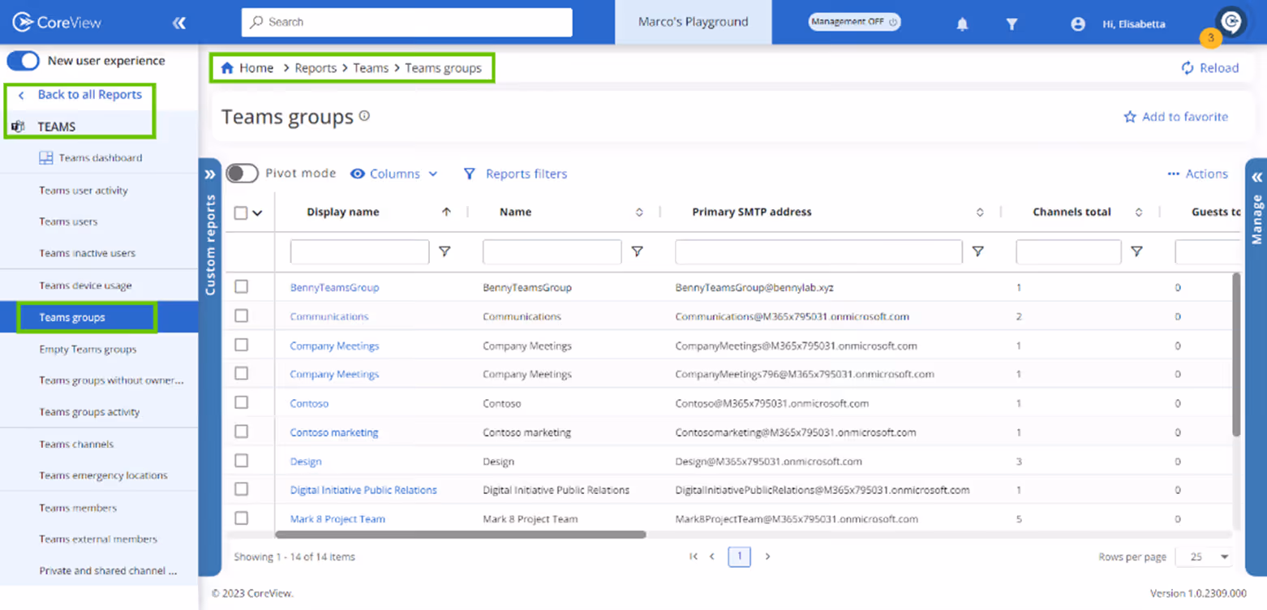Click the user profile icon near Hi, Elisabetta

click(x=1077, y=24)
